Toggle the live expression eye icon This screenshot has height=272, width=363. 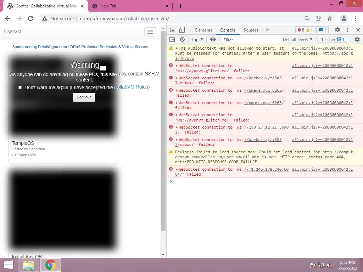click(213, 40)
